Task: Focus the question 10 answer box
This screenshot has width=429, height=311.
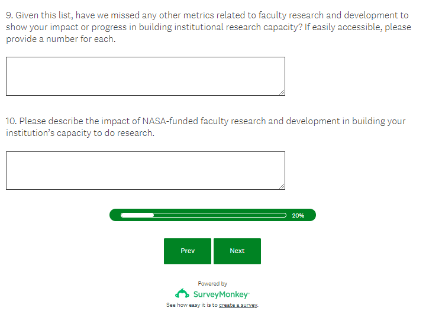Action: point(145,170)
